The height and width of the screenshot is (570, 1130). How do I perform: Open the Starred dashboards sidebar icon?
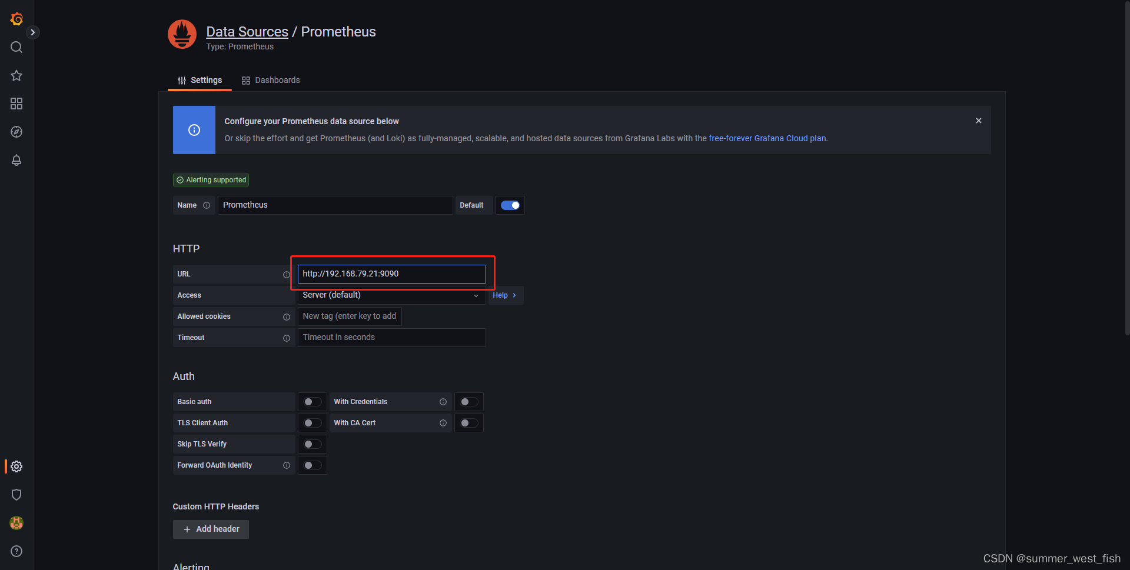tap(16, 75)
